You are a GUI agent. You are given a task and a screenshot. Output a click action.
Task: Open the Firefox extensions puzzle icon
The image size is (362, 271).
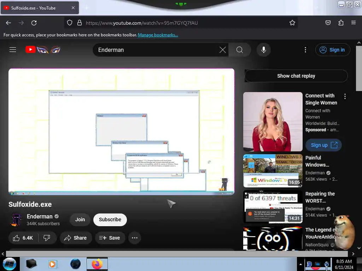pyautogui.click(x=341, y=23)
